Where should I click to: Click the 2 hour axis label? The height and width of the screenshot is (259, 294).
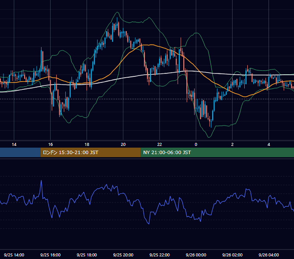tap(232, 145)
